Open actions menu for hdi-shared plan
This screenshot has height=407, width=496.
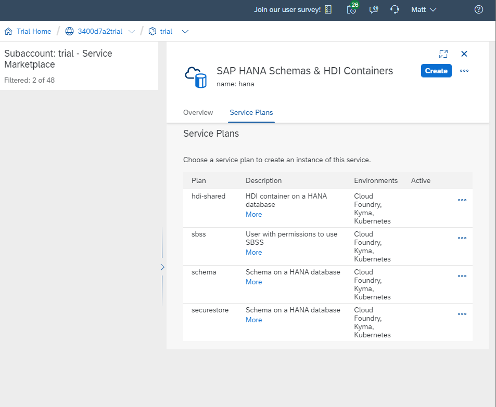462,200
